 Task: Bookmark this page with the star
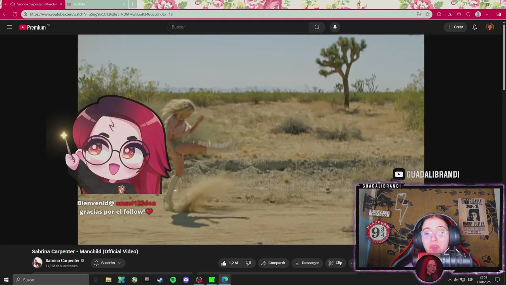coord(427,14)
